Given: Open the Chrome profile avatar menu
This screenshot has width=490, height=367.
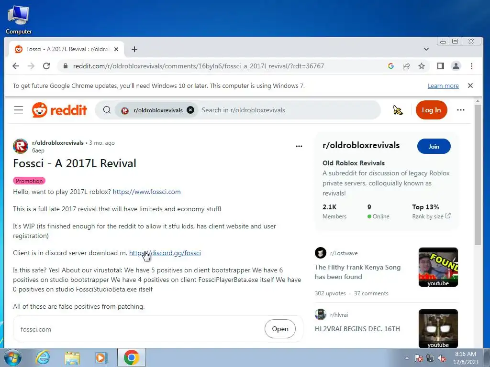Looking at the screenshot, I should (456, 66).
